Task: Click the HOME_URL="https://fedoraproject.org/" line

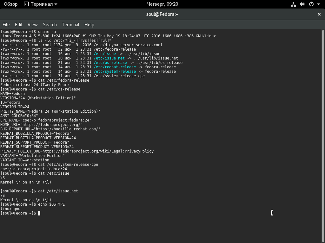Action: [42, 125]
